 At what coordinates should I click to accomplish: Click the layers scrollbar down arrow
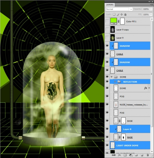pyautogui.click(x=152, y=152)
